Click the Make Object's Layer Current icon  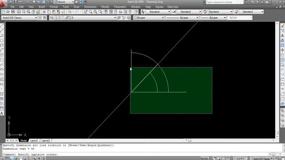tap(119, 18)
